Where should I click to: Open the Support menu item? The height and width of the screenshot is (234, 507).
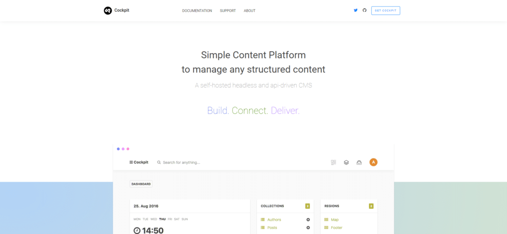pos(228,10)
